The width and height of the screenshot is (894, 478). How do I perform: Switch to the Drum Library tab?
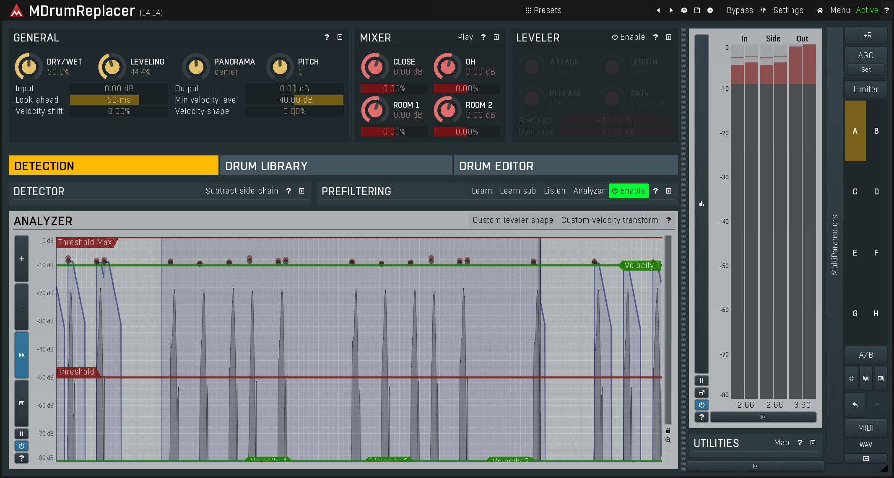point(335,166)
